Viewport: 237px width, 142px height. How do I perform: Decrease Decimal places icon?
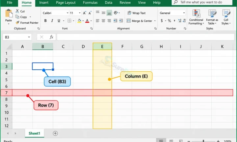(x=184, y=21)
